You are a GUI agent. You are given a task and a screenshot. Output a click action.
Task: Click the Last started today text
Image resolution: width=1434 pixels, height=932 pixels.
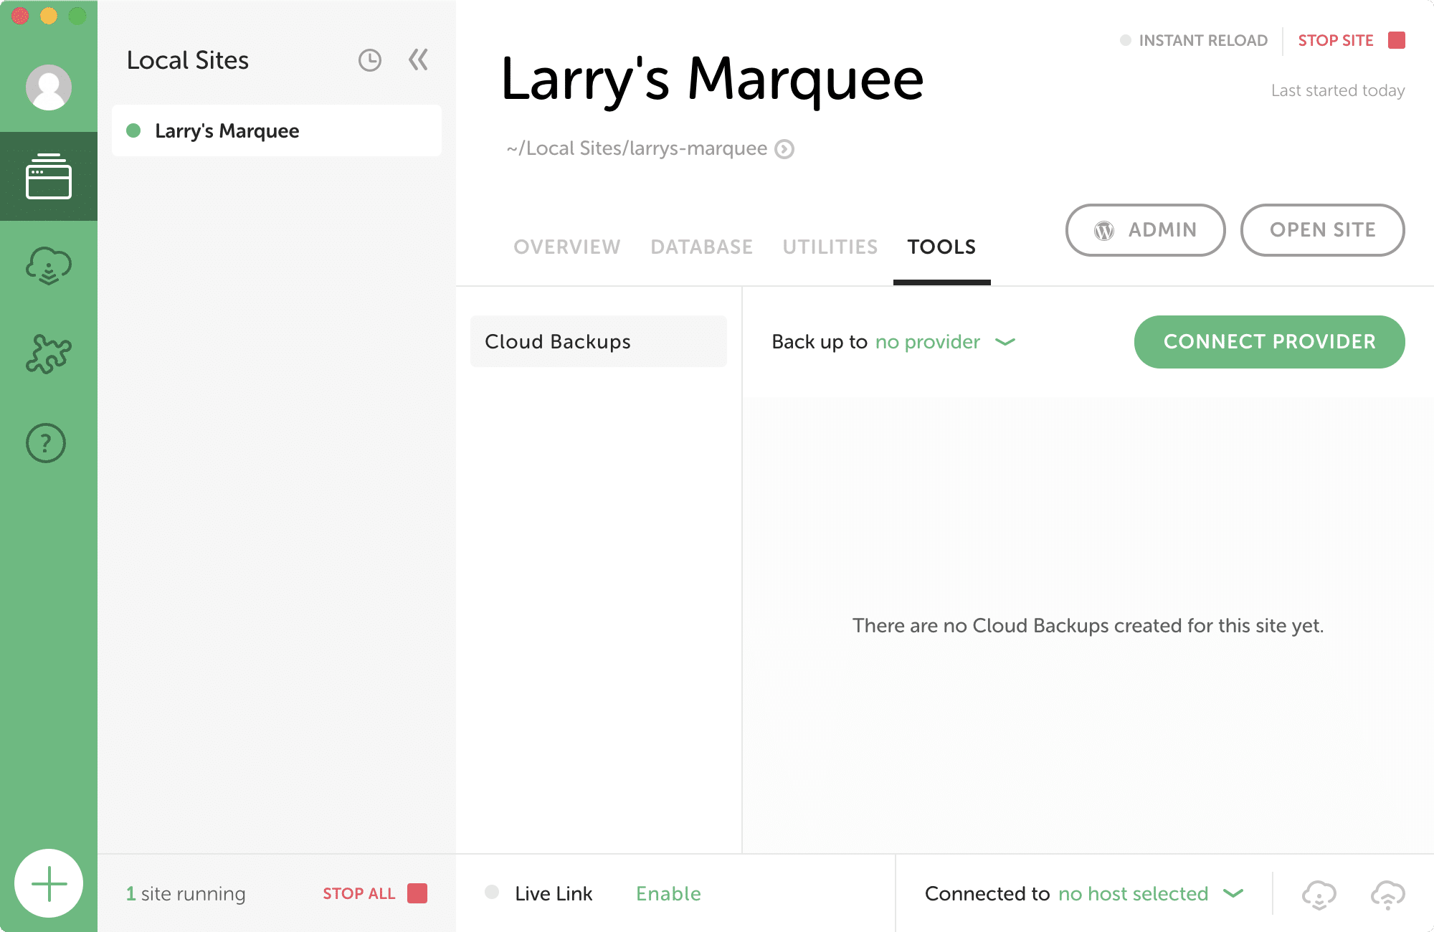1338,90
